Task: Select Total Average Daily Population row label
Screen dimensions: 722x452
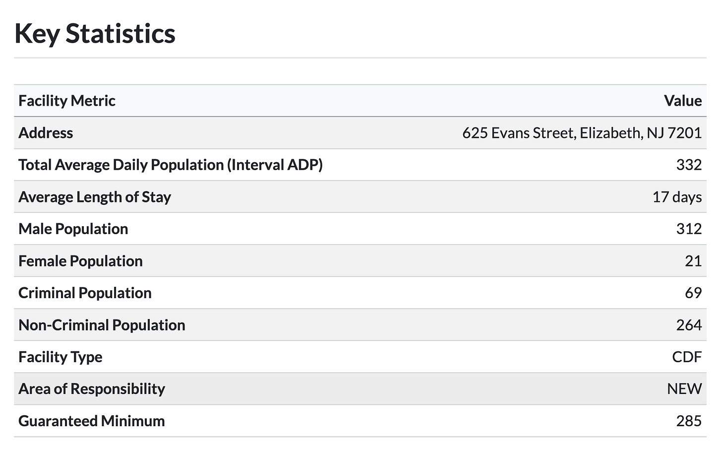Action: pyautogui.click(x=171, y=165)
